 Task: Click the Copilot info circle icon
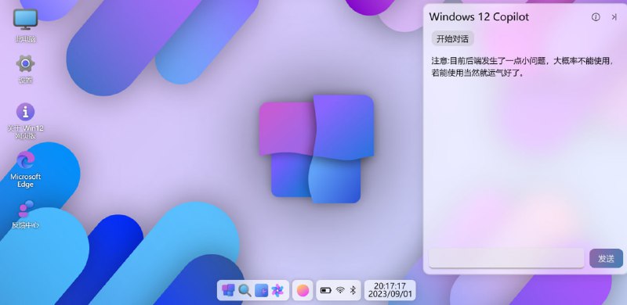pos(596,16)
